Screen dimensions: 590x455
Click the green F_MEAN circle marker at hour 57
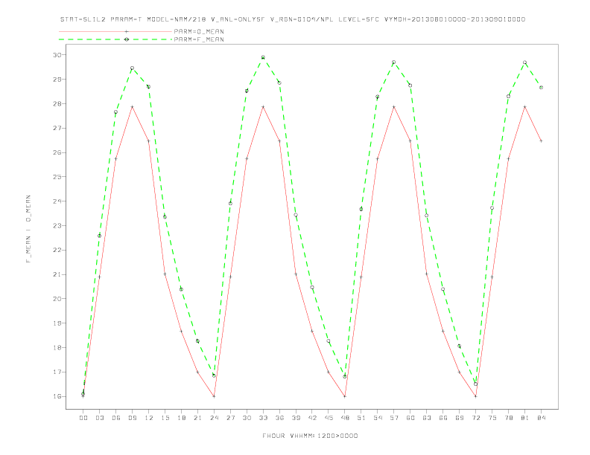[394, 62]
